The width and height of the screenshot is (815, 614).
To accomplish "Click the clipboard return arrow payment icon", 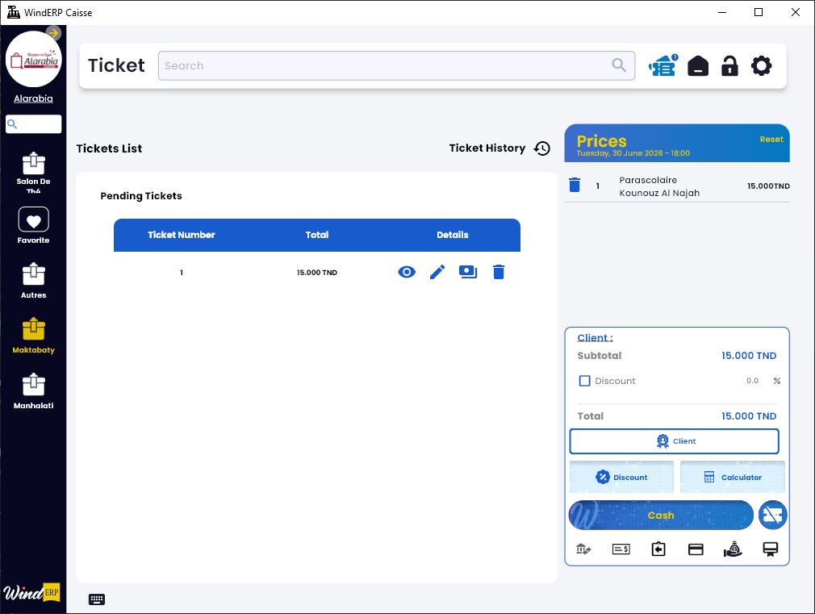I will 658,549.
